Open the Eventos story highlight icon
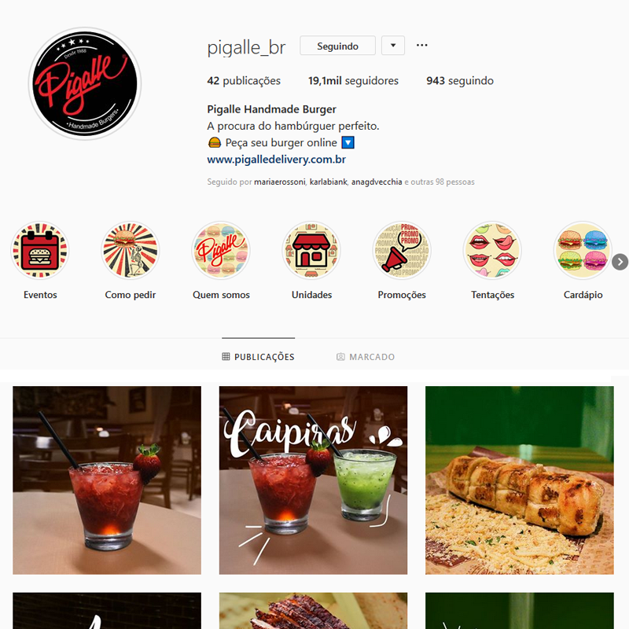Screen dimensions: 629x629 pos(40,250)
